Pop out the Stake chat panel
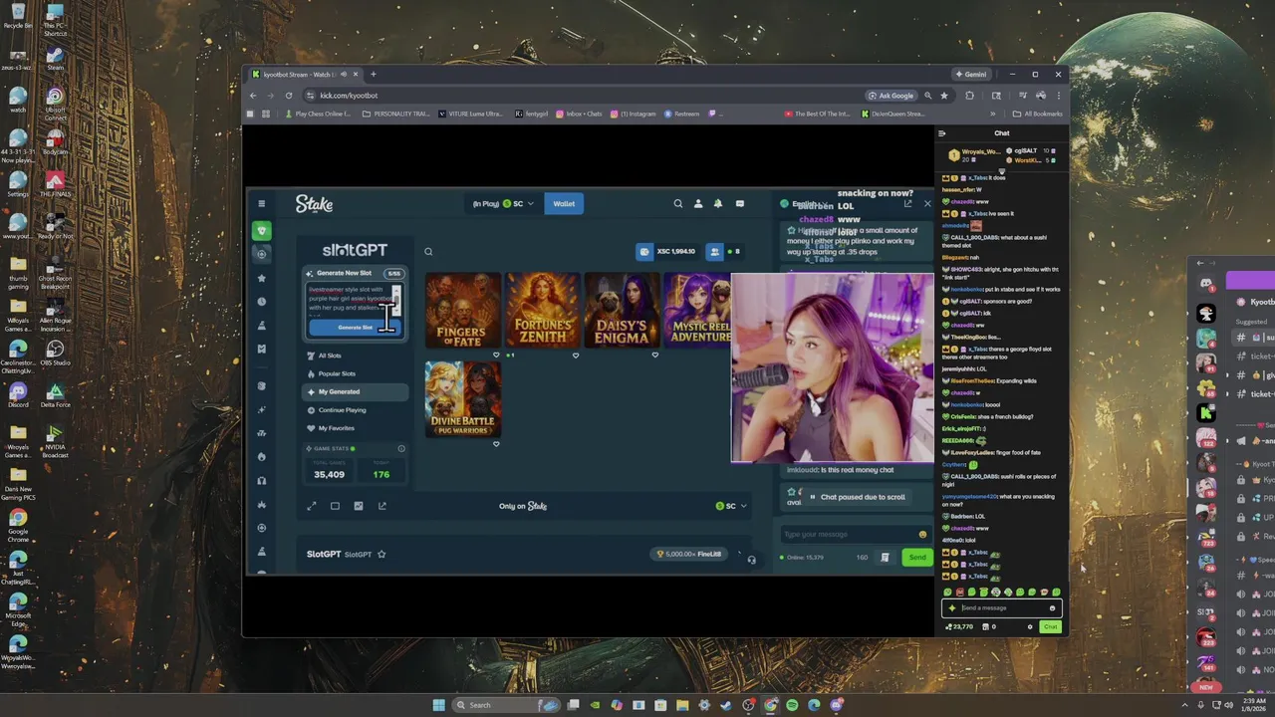1275x717 pixels. coord(907,203)
